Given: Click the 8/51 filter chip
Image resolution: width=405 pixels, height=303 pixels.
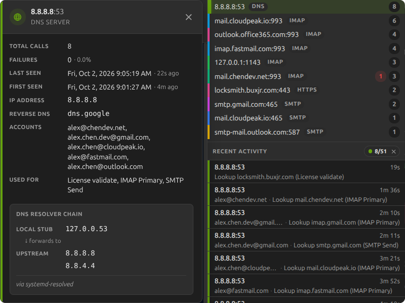Looking at the screenshot, I should tap(382, 152).
